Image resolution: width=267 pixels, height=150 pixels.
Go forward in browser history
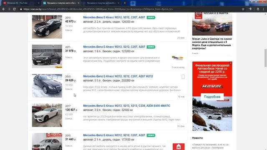(9, 9)
